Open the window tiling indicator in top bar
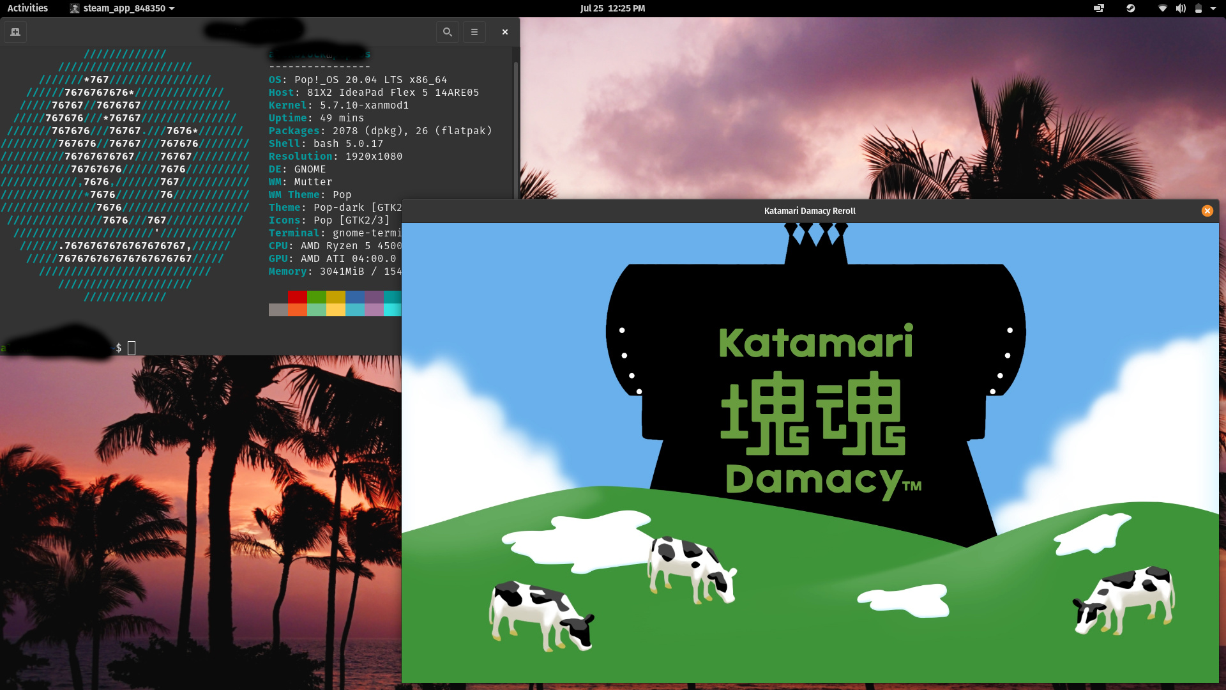The height and width of the screenshot is (690, 1226). pyautogui.click(x=1098, y=8)
